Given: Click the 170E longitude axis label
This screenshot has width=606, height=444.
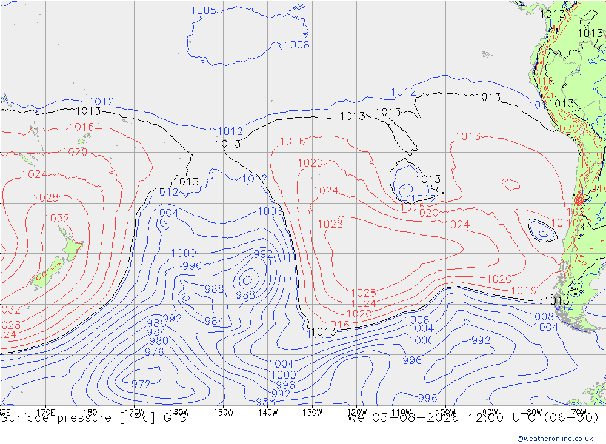Looking at the screenshot, I should (x=45, y=413).
